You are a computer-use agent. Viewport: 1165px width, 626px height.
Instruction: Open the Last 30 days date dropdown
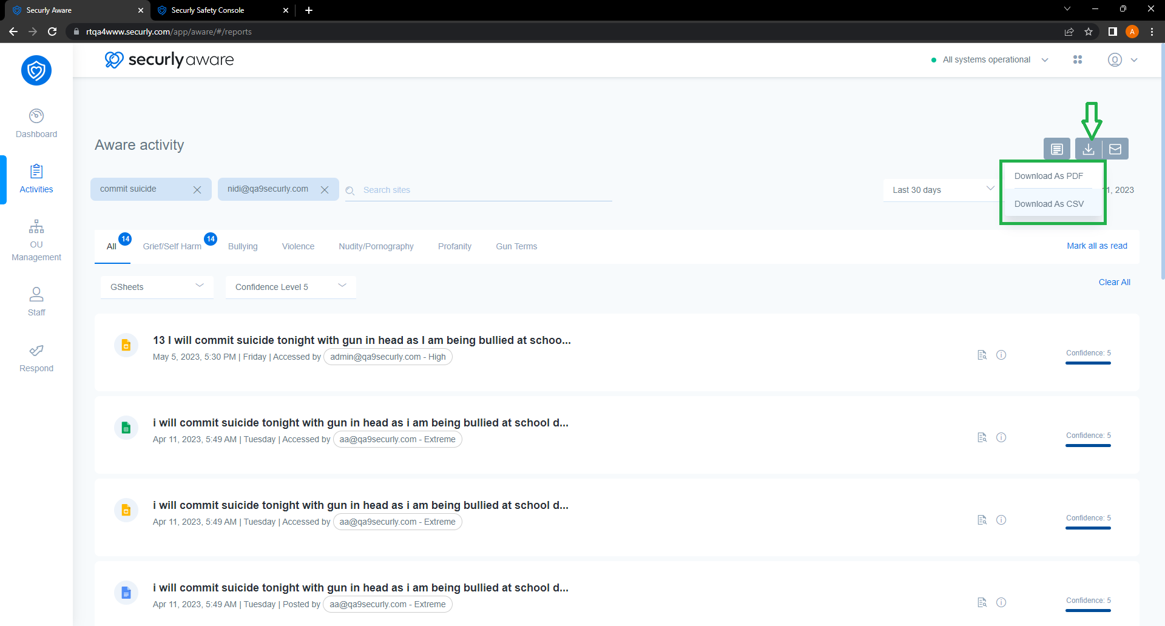(x=942, y=190)
